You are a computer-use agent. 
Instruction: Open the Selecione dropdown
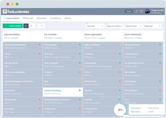click(152, 26)
